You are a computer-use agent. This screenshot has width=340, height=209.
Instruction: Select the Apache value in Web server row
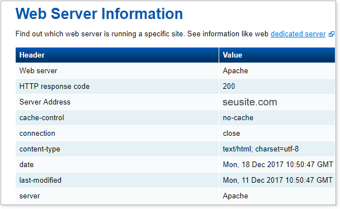(235, 71)
